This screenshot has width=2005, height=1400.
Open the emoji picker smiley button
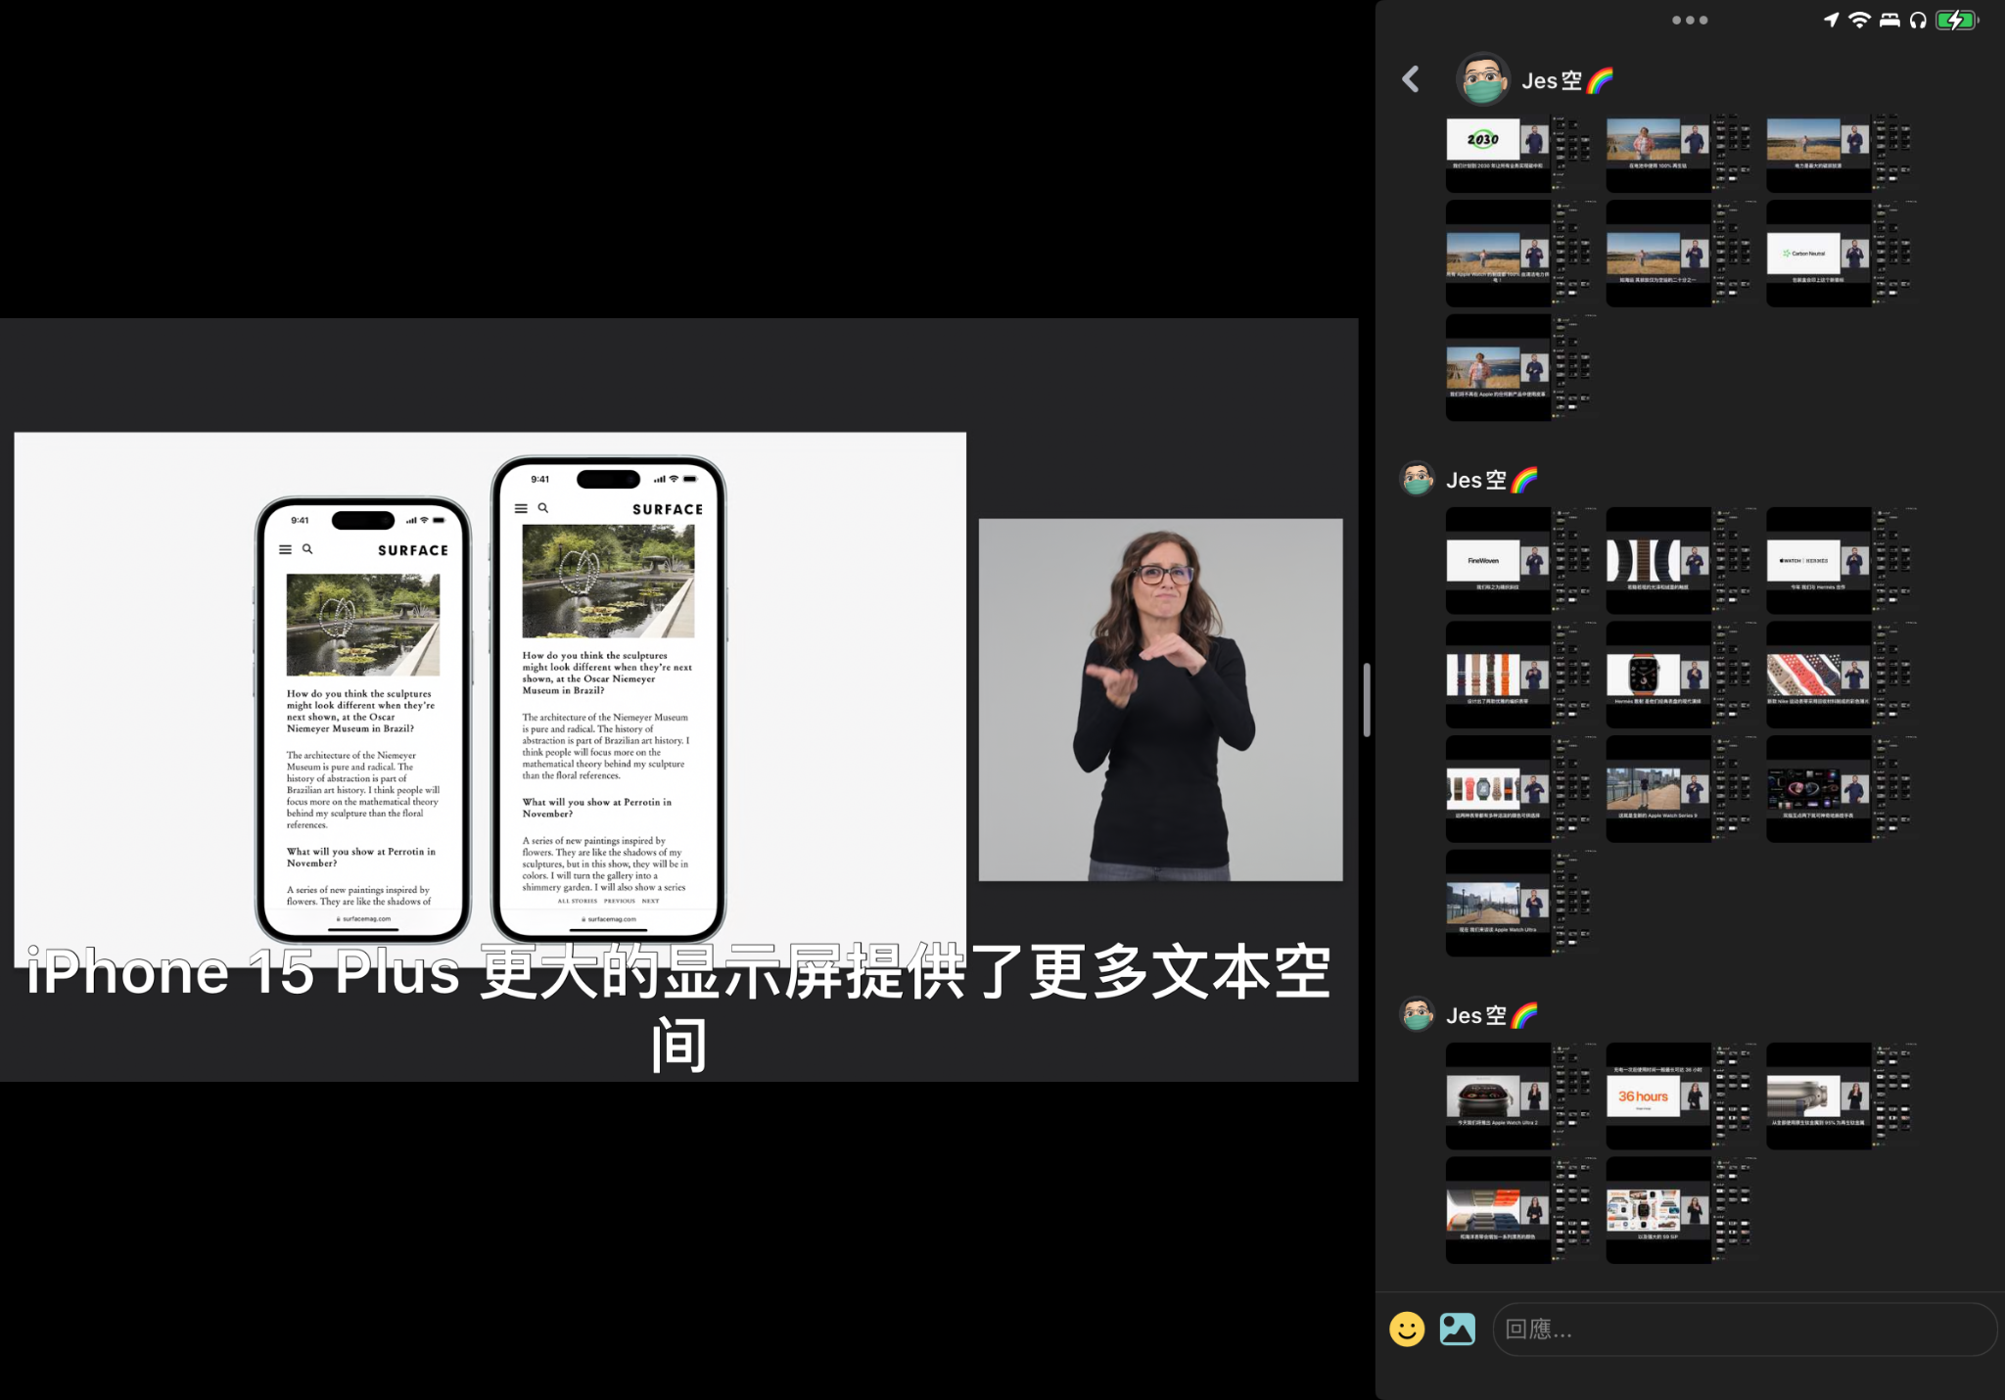(1407, 1329)
